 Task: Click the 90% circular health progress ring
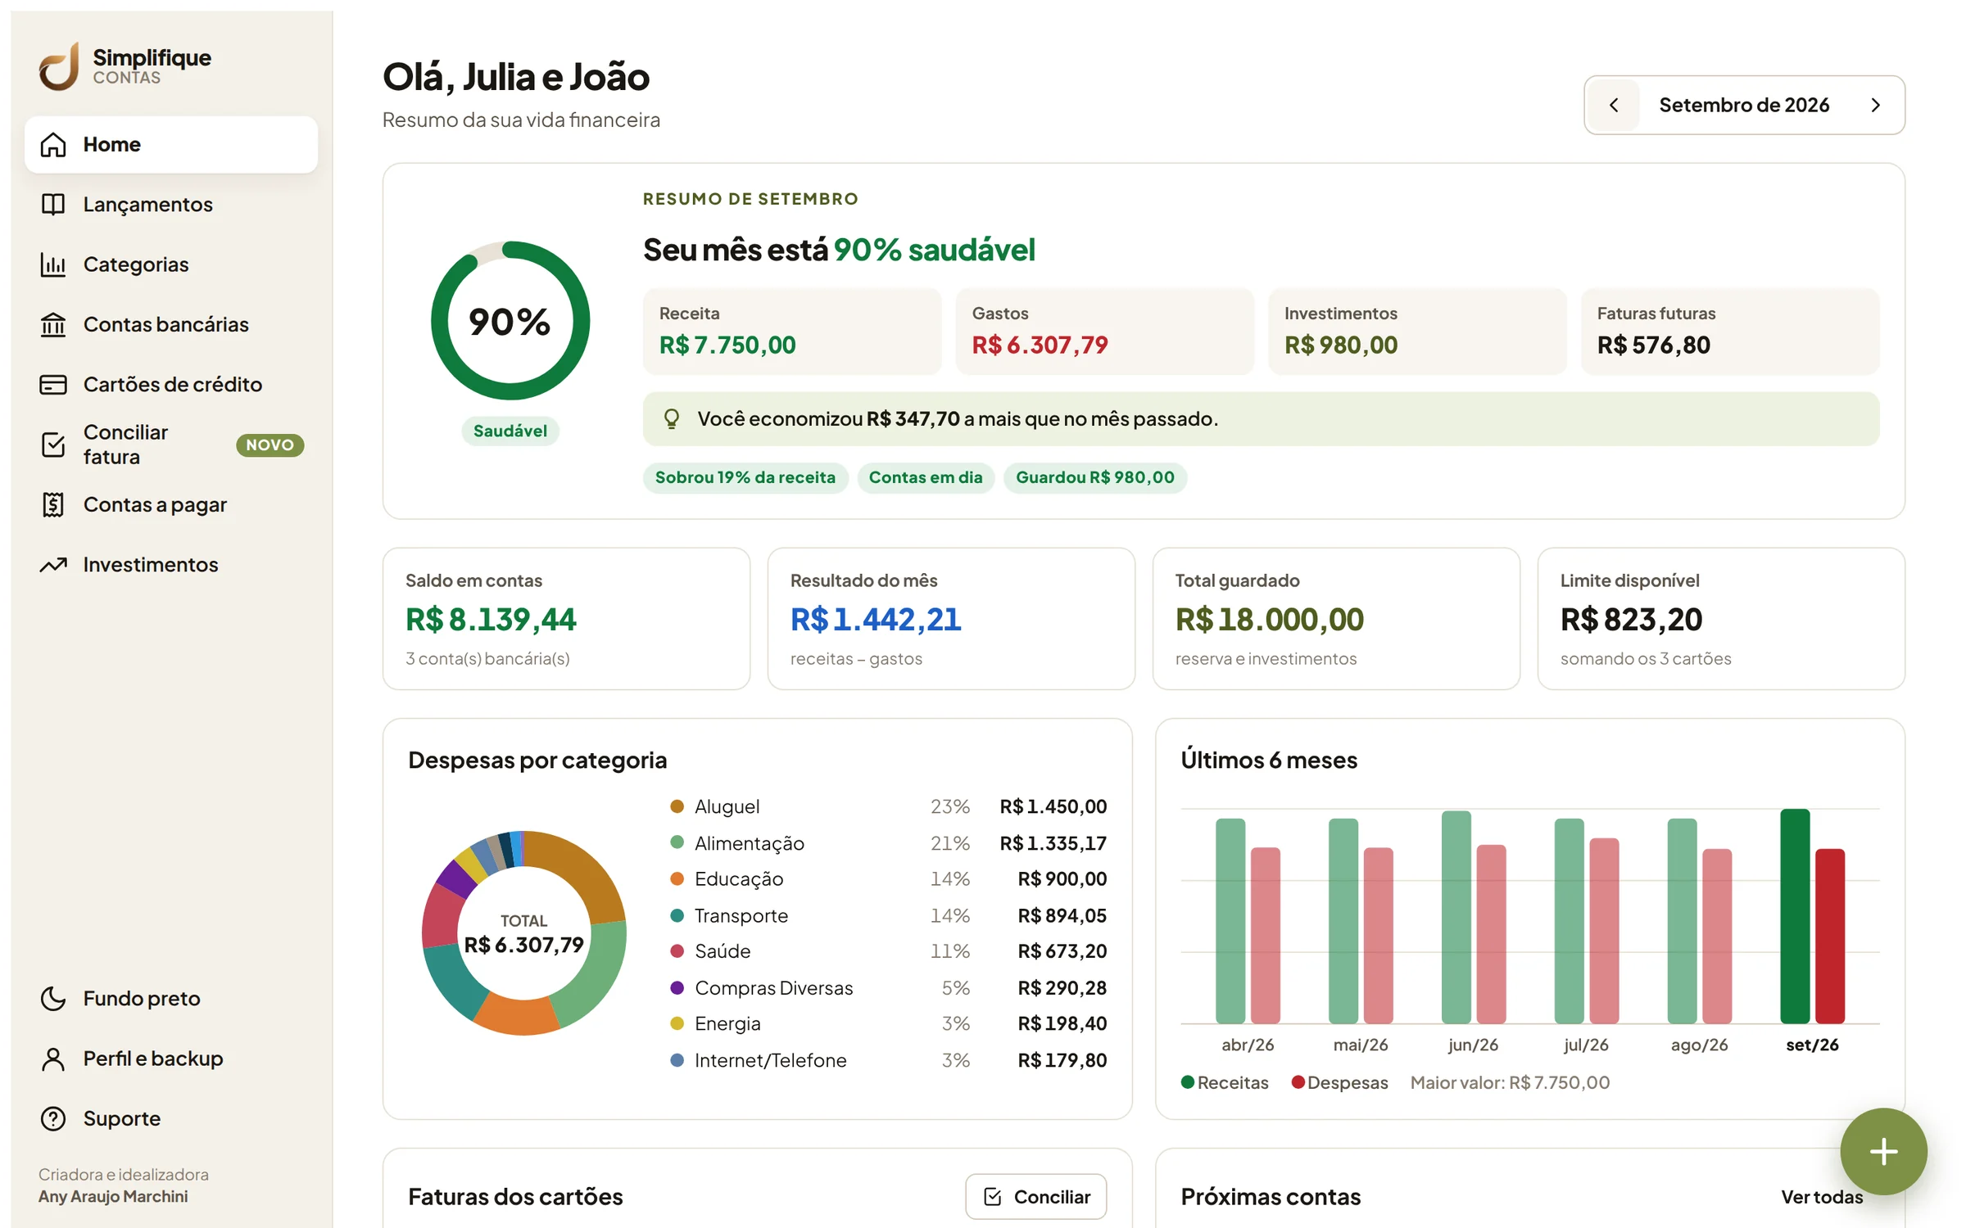coord(510,321)
